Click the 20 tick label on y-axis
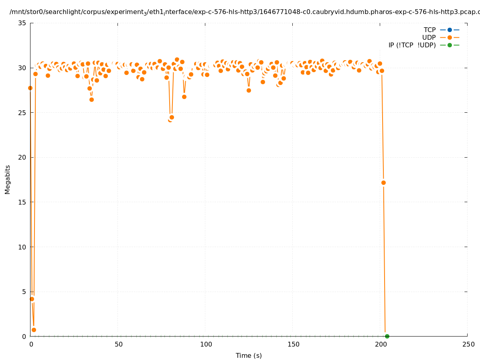The image size is (480, 361). [22, 157]
